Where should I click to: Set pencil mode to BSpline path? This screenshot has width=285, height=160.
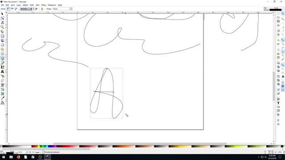[x=16, y=9]
